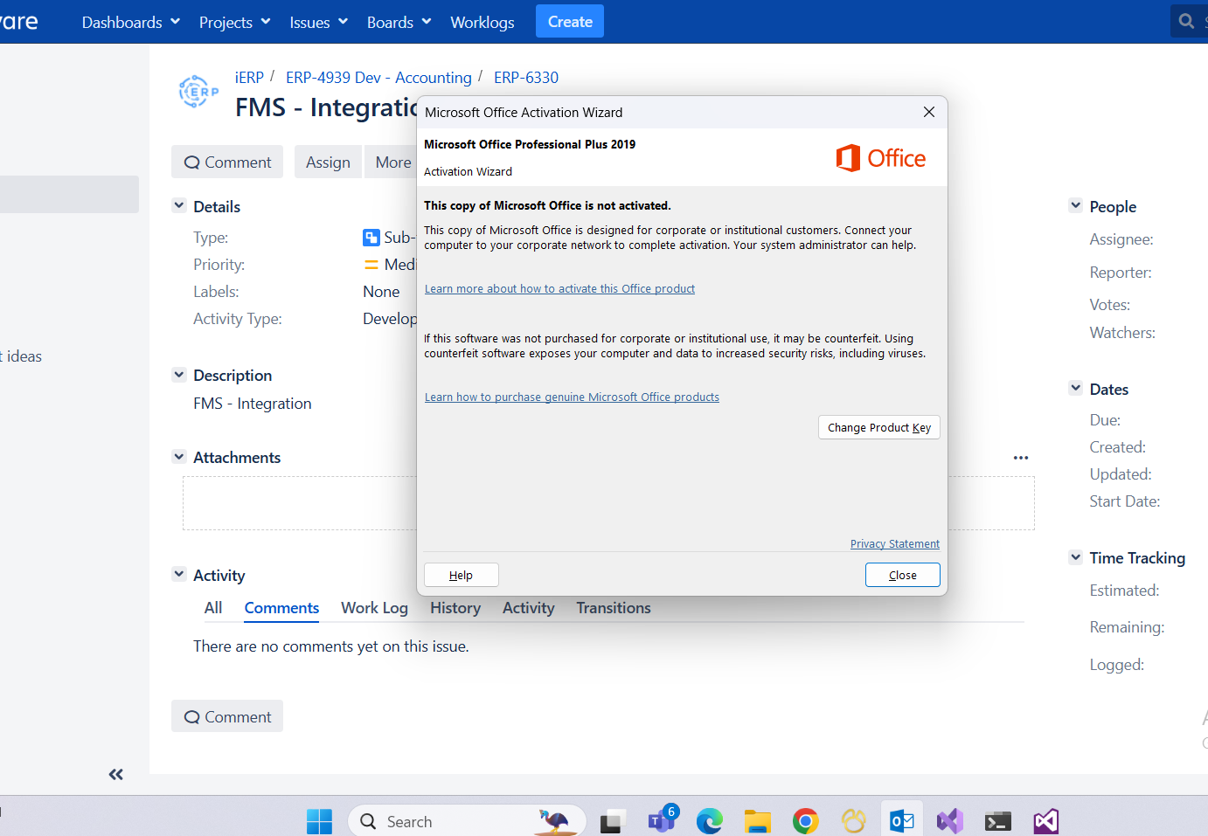Open link about activating this Office product
1208x836 pixels.
(559, 289)
